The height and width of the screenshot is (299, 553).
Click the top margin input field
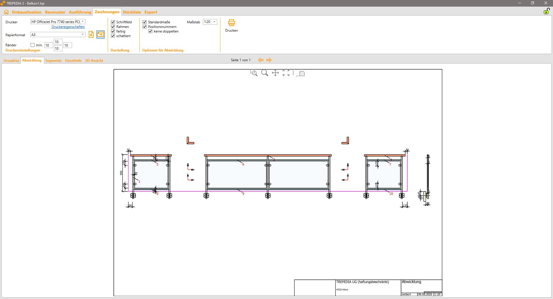[x=58, y=42]
